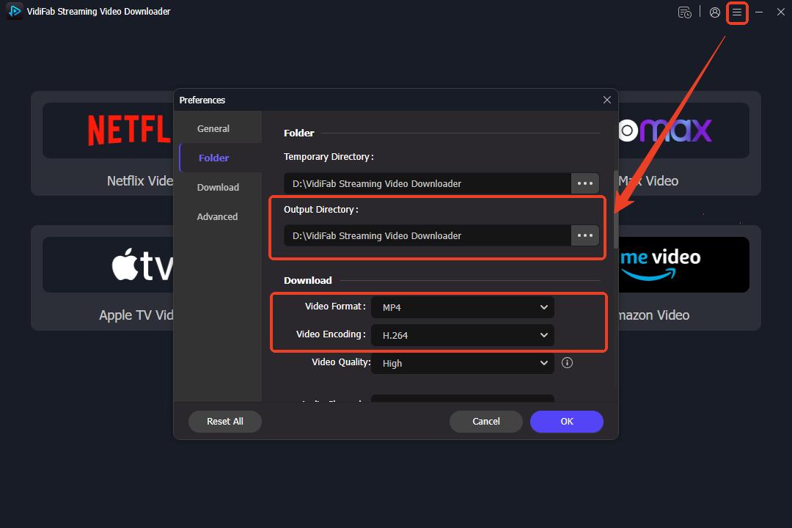The image size is (792, 528).
Task: Close the Preferences dialog
Action: tap(607, 100)
